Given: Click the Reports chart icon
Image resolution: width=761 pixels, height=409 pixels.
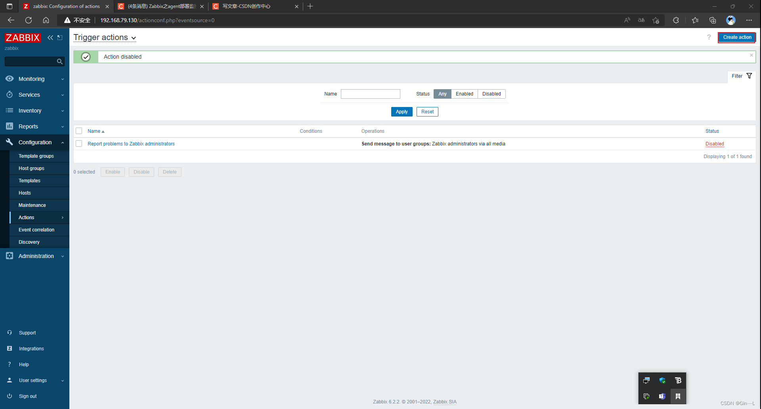Looking at the screenshot, I should [x=10, y=126].
